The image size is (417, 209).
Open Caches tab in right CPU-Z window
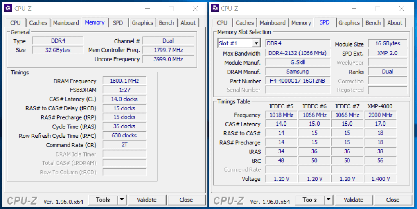245,23
